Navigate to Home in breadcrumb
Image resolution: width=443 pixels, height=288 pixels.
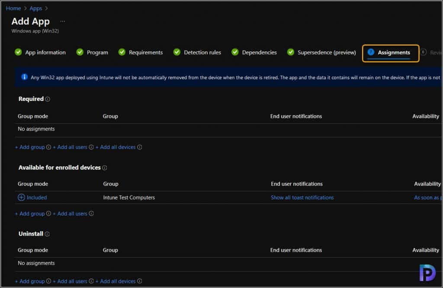tap(13, 9)
